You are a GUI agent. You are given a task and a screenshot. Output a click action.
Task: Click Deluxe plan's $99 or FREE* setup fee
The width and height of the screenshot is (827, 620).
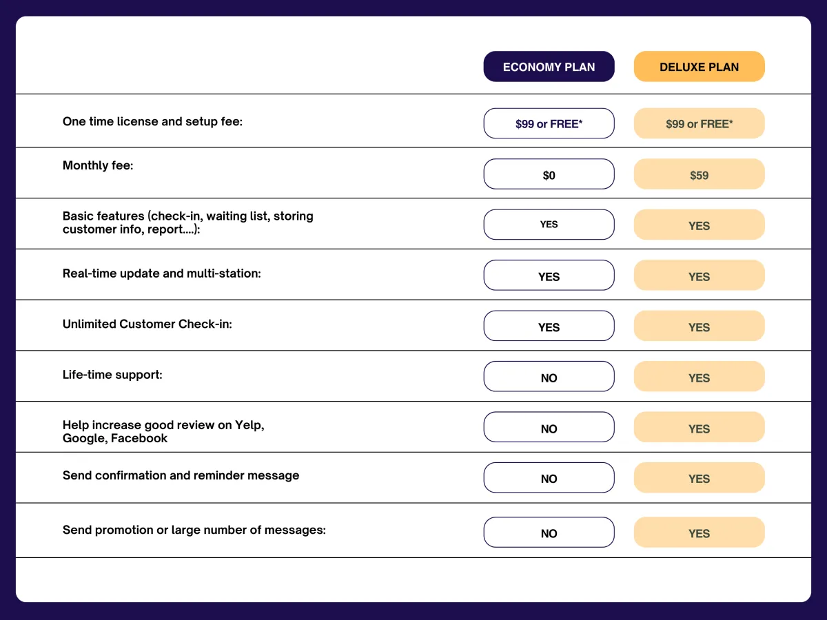tap(699, 124)
